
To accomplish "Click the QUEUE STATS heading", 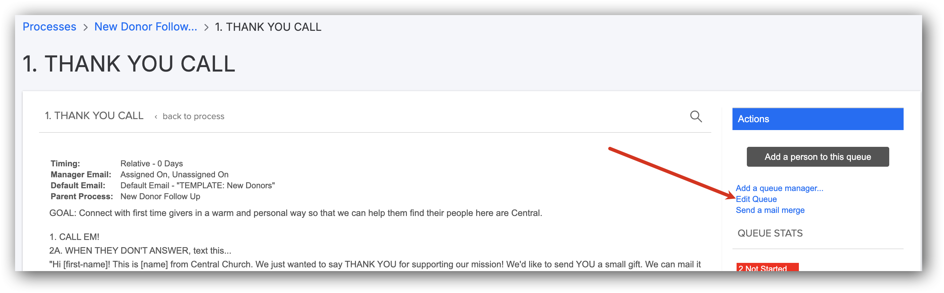I will [770, 233].
